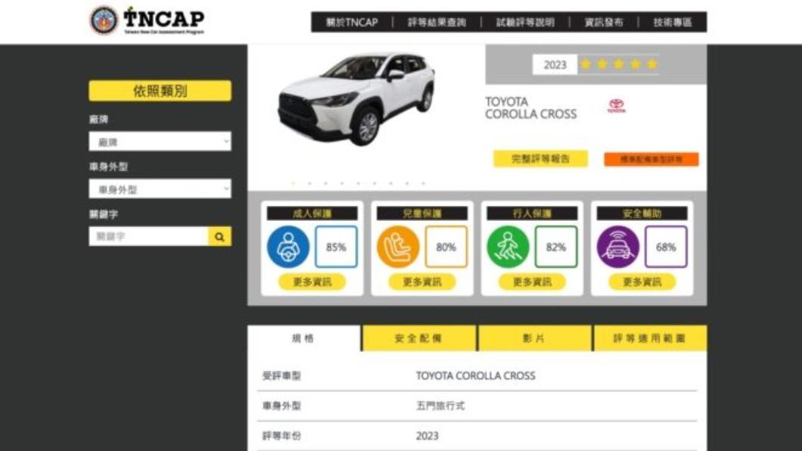Screen dimensions: 802x451
Task: Click the 80% child protection score
Action: point(446,247)
